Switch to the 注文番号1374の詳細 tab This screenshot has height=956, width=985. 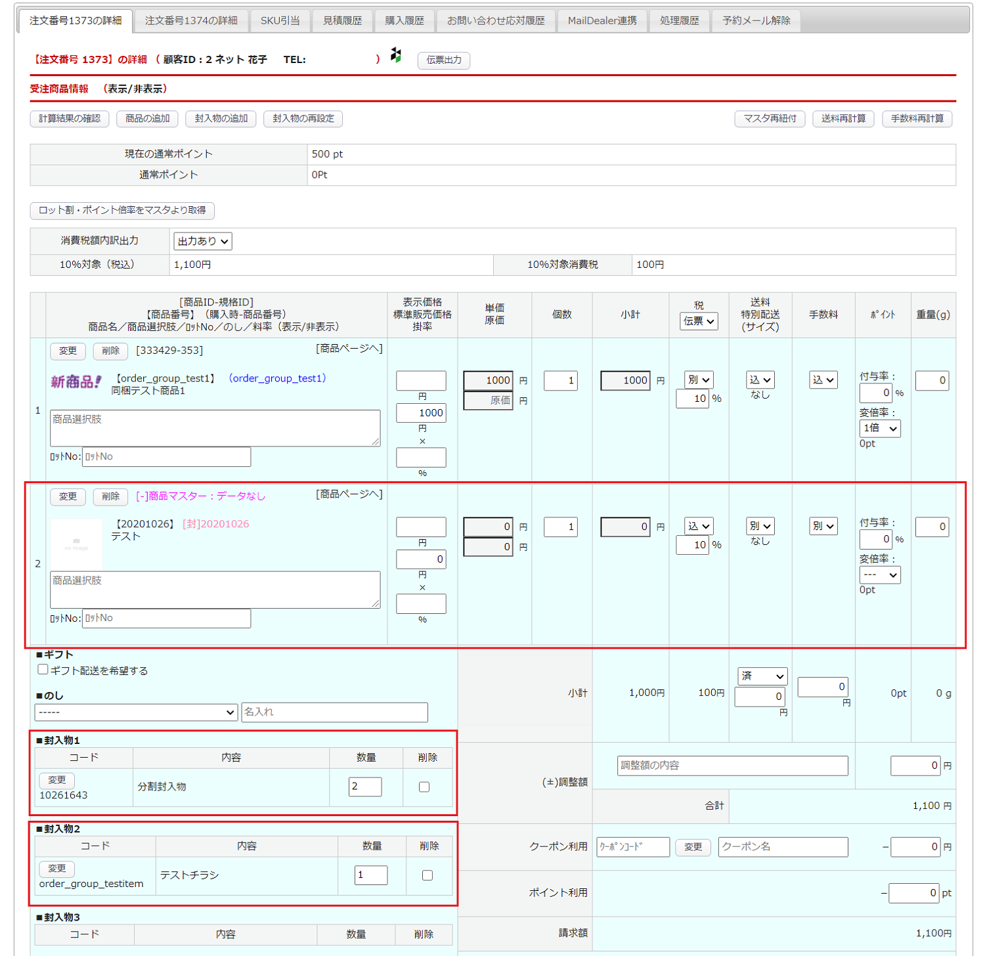191,21
